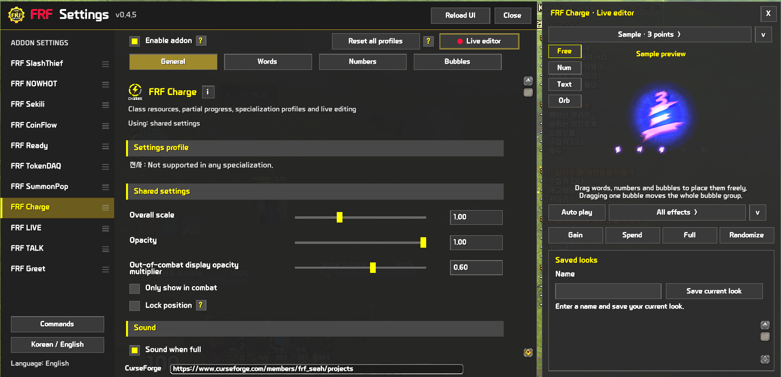Open the Bubbles tab

[x=458, y=62]
